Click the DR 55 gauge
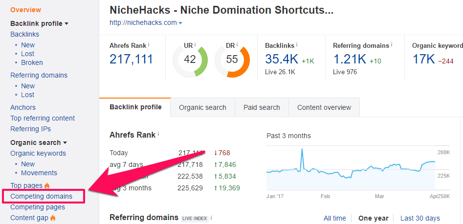Image resolution: width=463 pixels, height=224 pixels. (232, 60)
